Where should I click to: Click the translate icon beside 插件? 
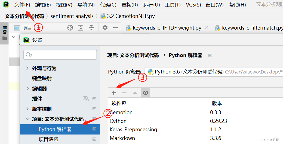point(86,98)
